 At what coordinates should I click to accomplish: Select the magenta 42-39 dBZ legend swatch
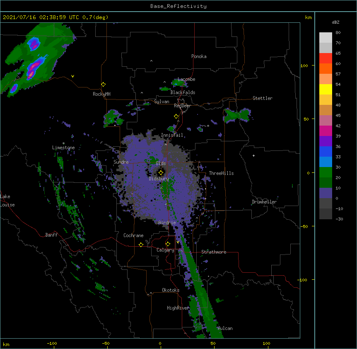pyautogui.click(x=326, y=131)
